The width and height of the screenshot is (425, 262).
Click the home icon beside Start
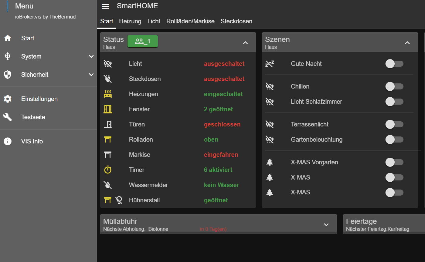pos(8,38)
